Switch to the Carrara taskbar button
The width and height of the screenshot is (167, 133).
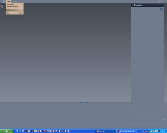(x=105, y=131)
